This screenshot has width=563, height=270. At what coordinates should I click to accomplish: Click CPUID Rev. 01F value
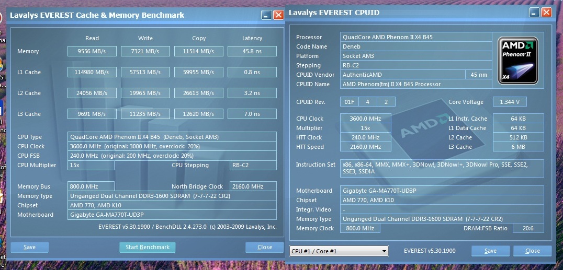pyautogui.click(x=350, y=102)
